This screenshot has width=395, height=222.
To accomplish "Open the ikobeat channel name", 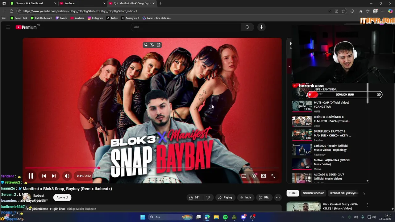I will (39, 195).
